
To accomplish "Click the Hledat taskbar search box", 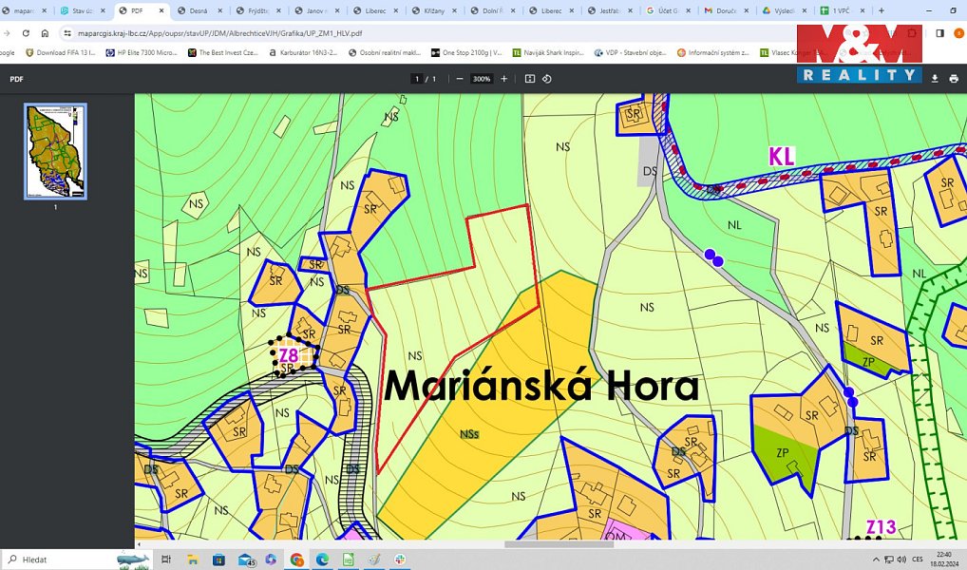I will 77,560.
